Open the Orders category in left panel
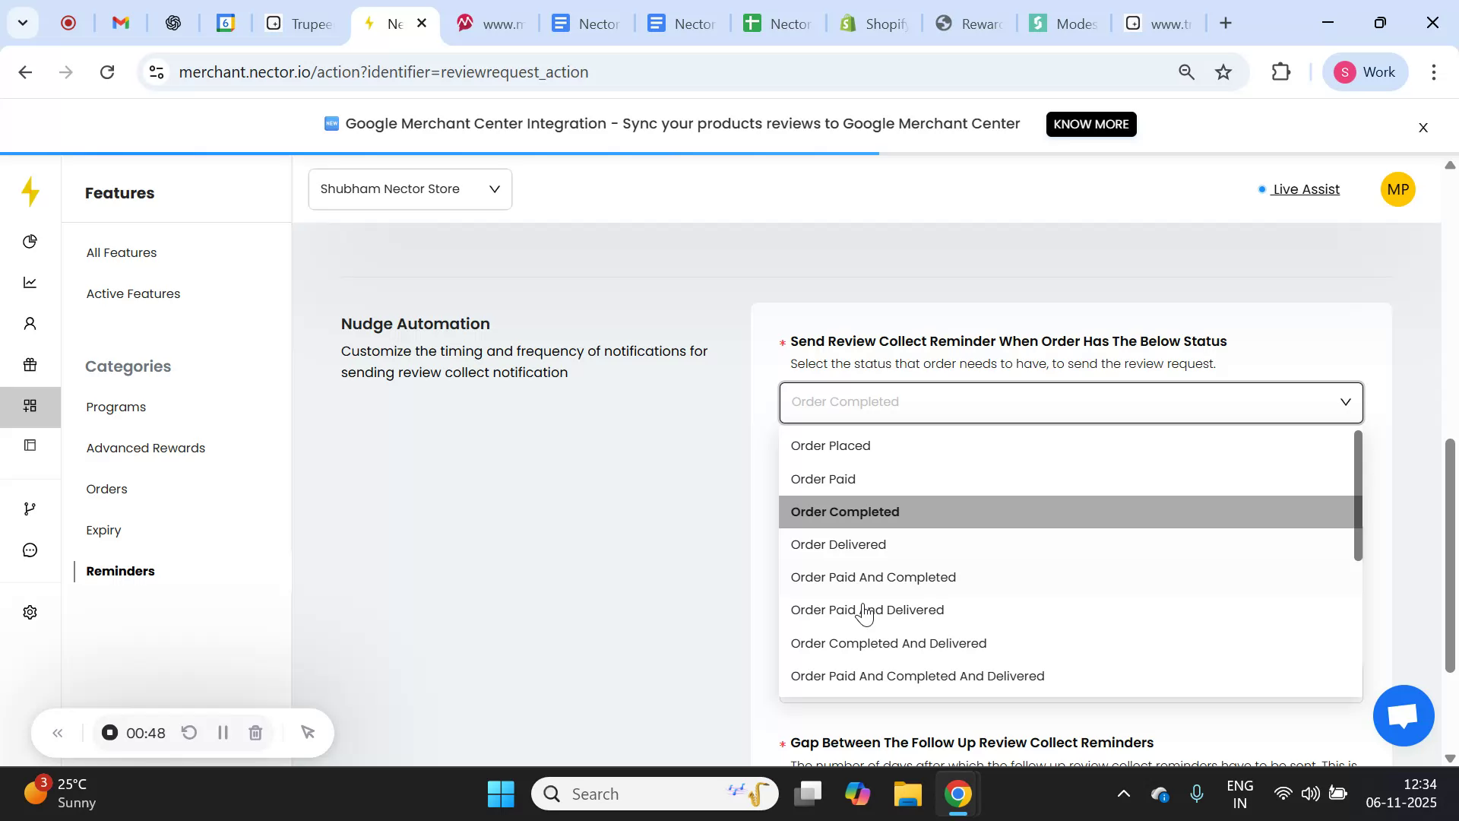Image resolution: width=1459 pixels, height=821 pixels. pyautogui.click(x=106, y=489)
